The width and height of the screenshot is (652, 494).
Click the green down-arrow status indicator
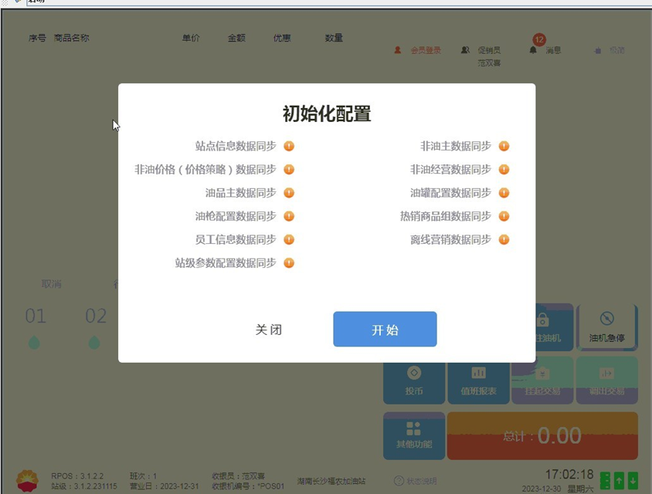click(633, 480)
